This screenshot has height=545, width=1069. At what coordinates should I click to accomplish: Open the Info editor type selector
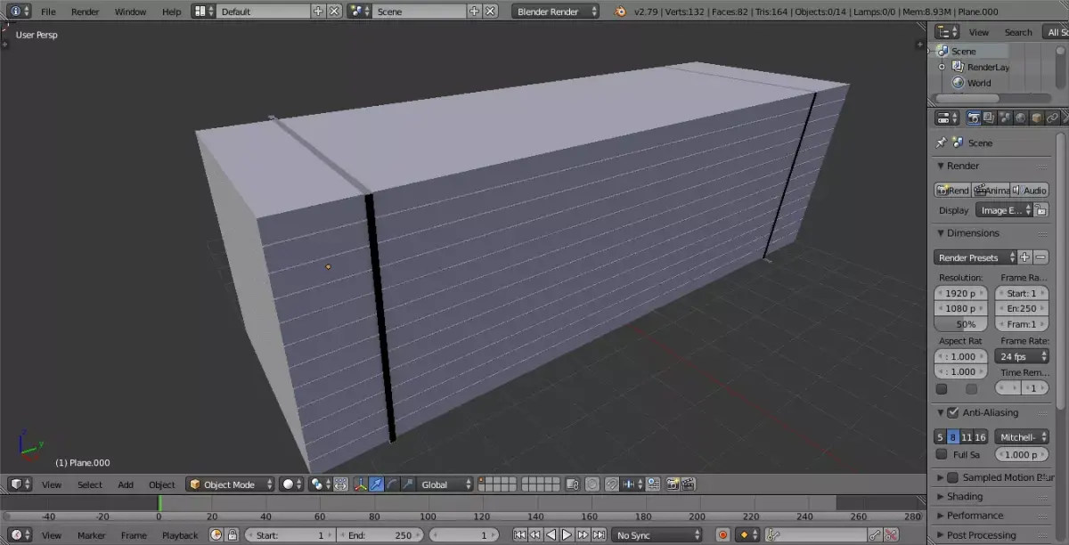click(19, 11)
